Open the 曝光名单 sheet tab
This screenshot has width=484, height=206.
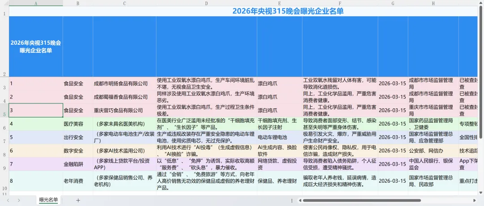click(48, 200)
